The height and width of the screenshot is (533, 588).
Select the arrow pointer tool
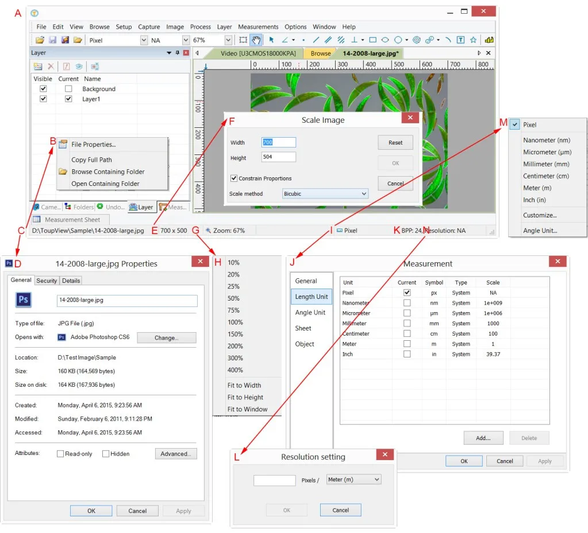pyautogui.click(x=271, y=40)
